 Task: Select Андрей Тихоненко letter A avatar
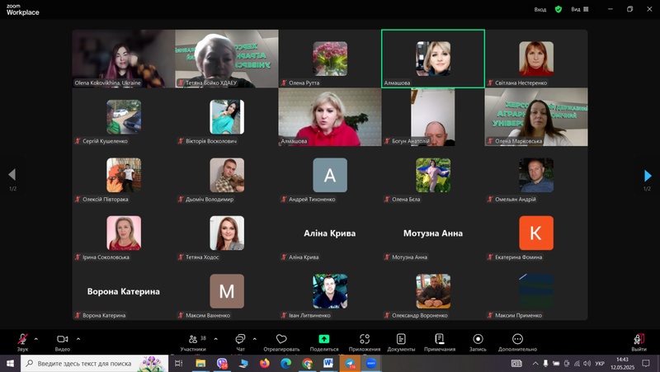click(x=330, y=175)
